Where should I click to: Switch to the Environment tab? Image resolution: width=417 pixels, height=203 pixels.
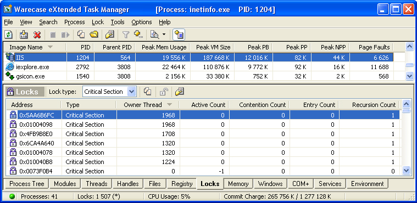point(367,184)
